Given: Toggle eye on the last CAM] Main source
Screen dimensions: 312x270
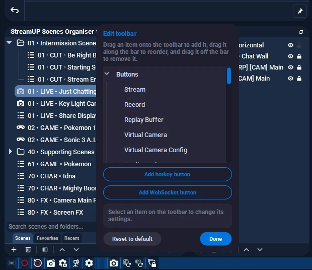Looking at the screenshot, I should point(290,79).
